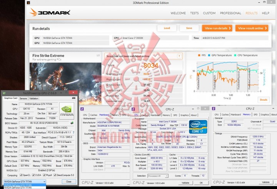Click the CPU-Z Mainboard window Z icon
Screen dimensions: 277x189
coord(82,109)
